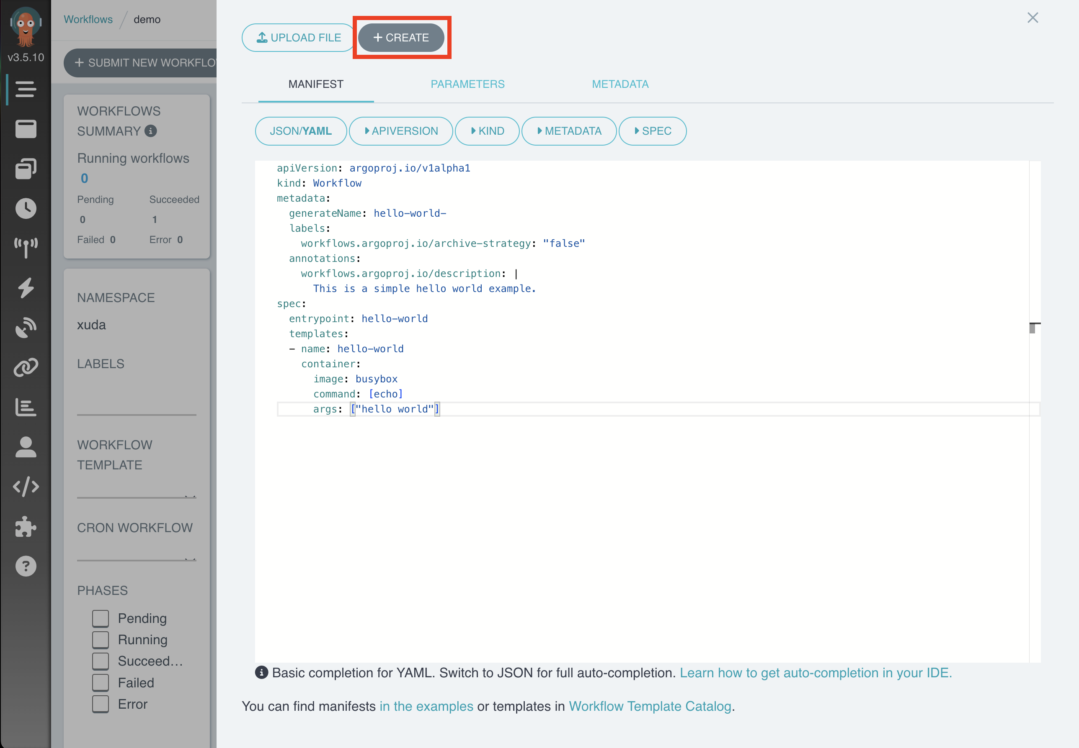This screenshot has width=1079, height=748.
Task: Click the v3.5.10 version label
Action: pyautogui.click(x=26, y=57)
